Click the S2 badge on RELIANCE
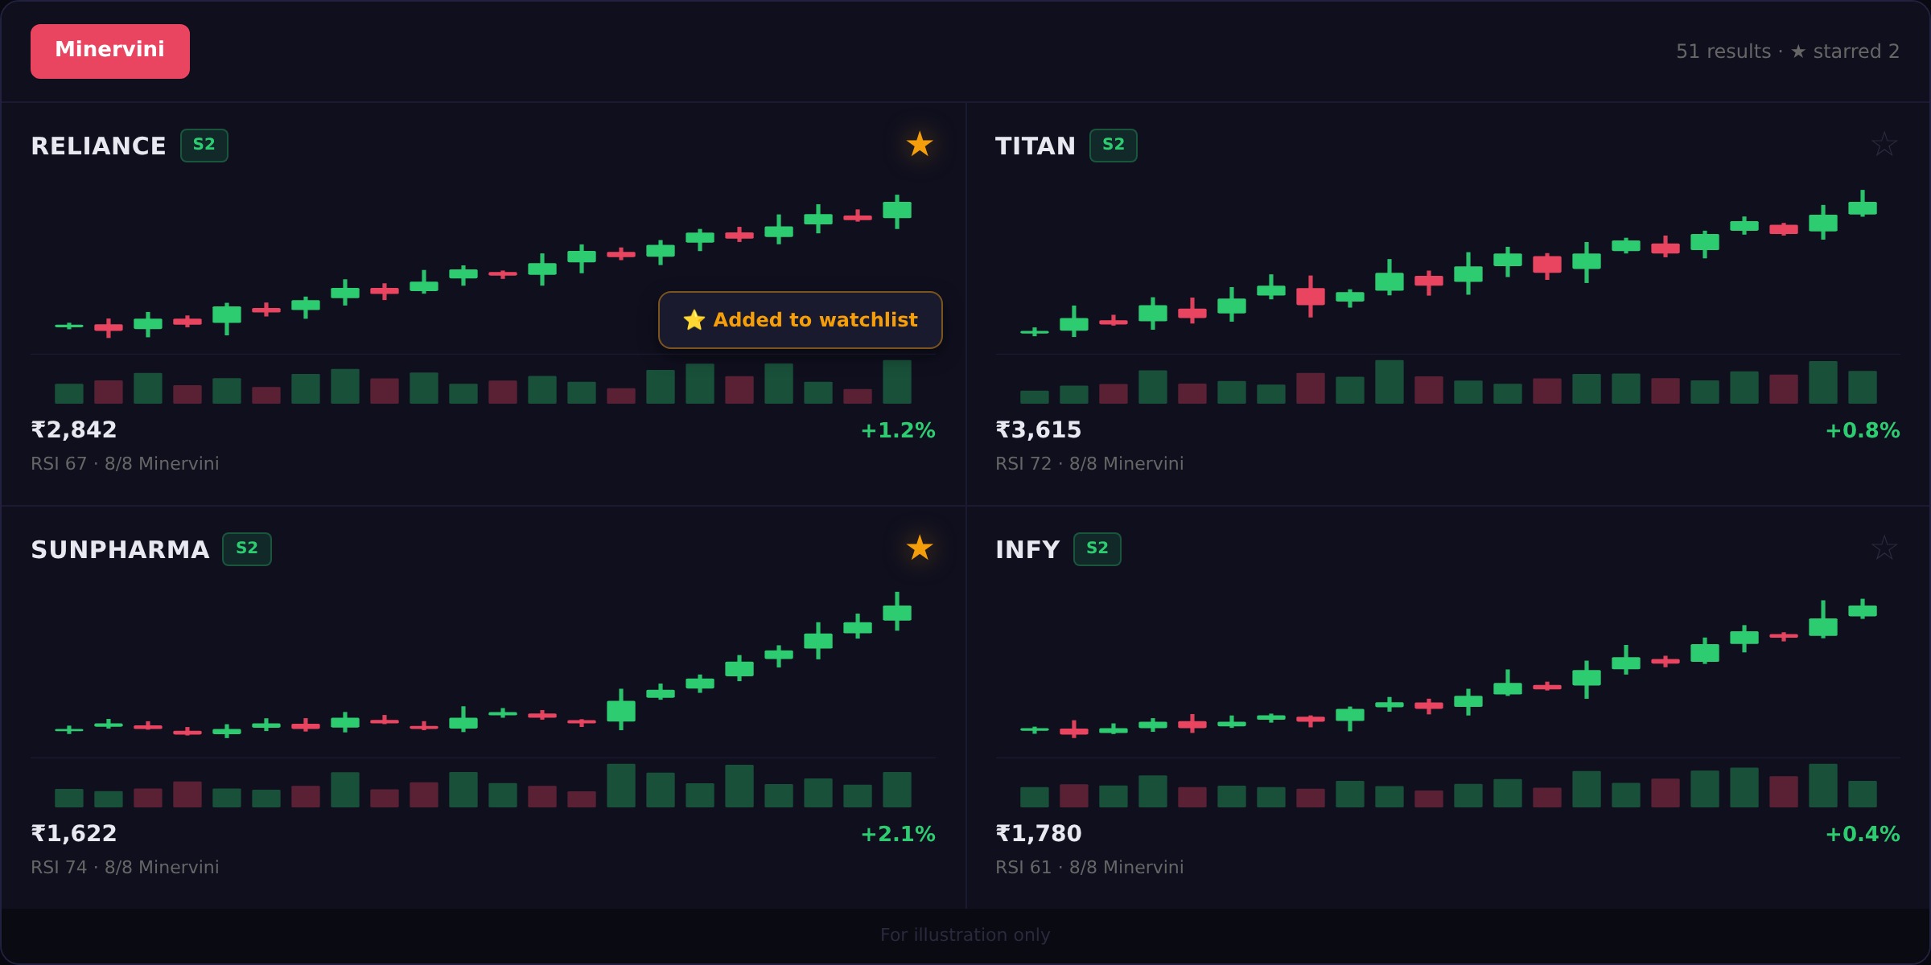The height and width of the screenshot is (965, 1931). [204, 146]
